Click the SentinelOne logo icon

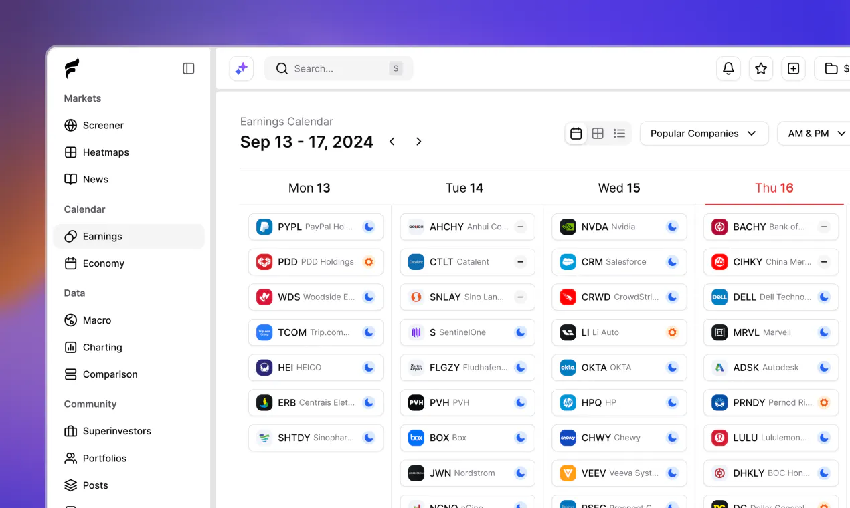tap(416, 332)
